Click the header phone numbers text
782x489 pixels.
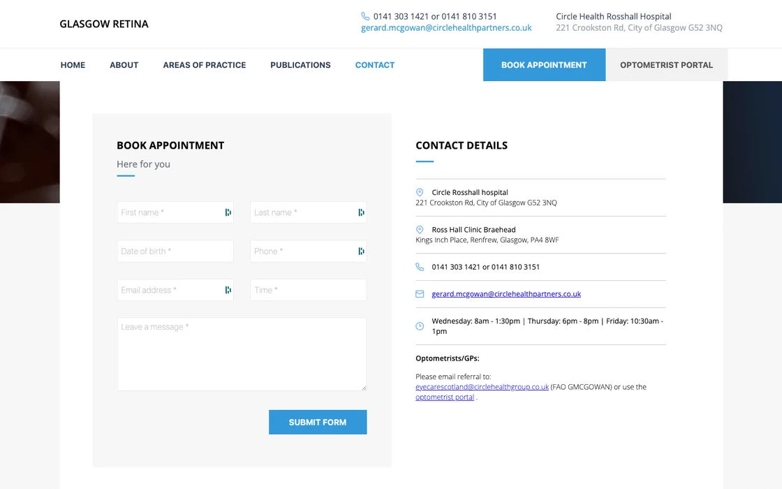(435, 17)
